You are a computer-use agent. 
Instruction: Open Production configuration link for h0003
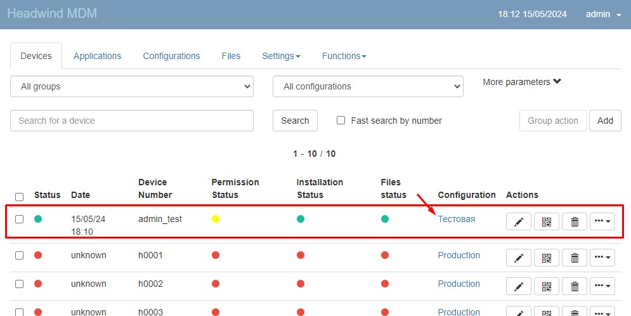(x=459, y=312)
